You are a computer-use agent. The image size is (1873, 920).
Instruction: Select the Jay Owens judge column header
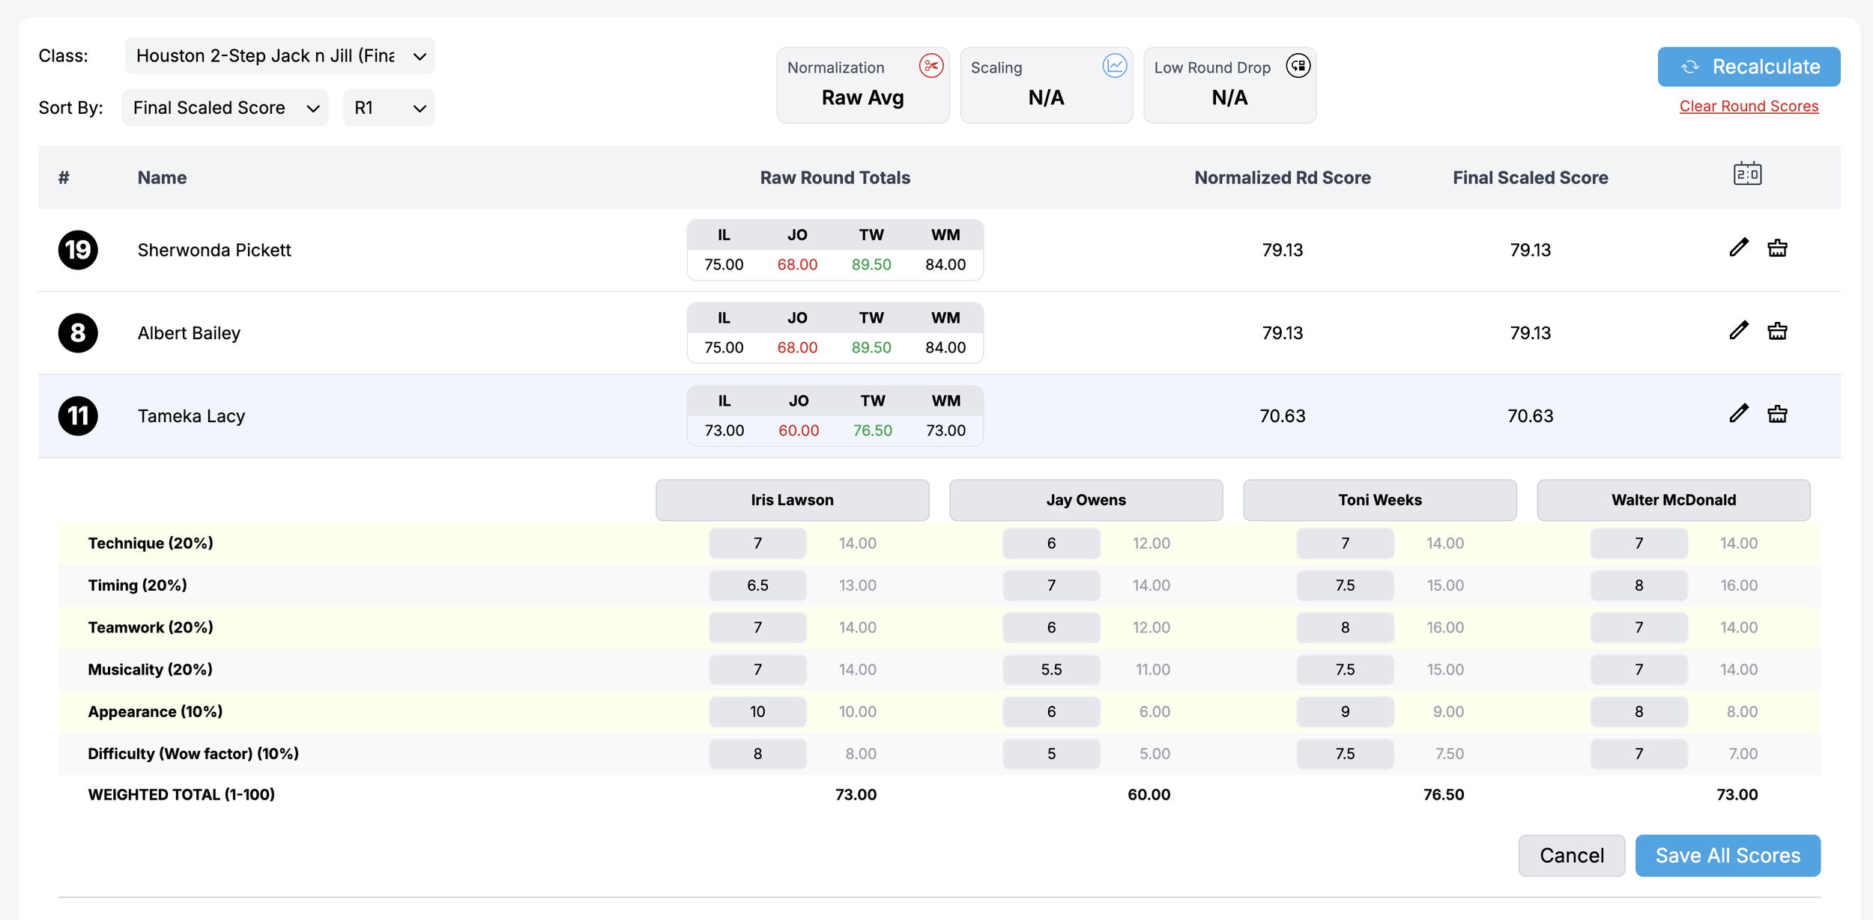[x=1085, y=500]
